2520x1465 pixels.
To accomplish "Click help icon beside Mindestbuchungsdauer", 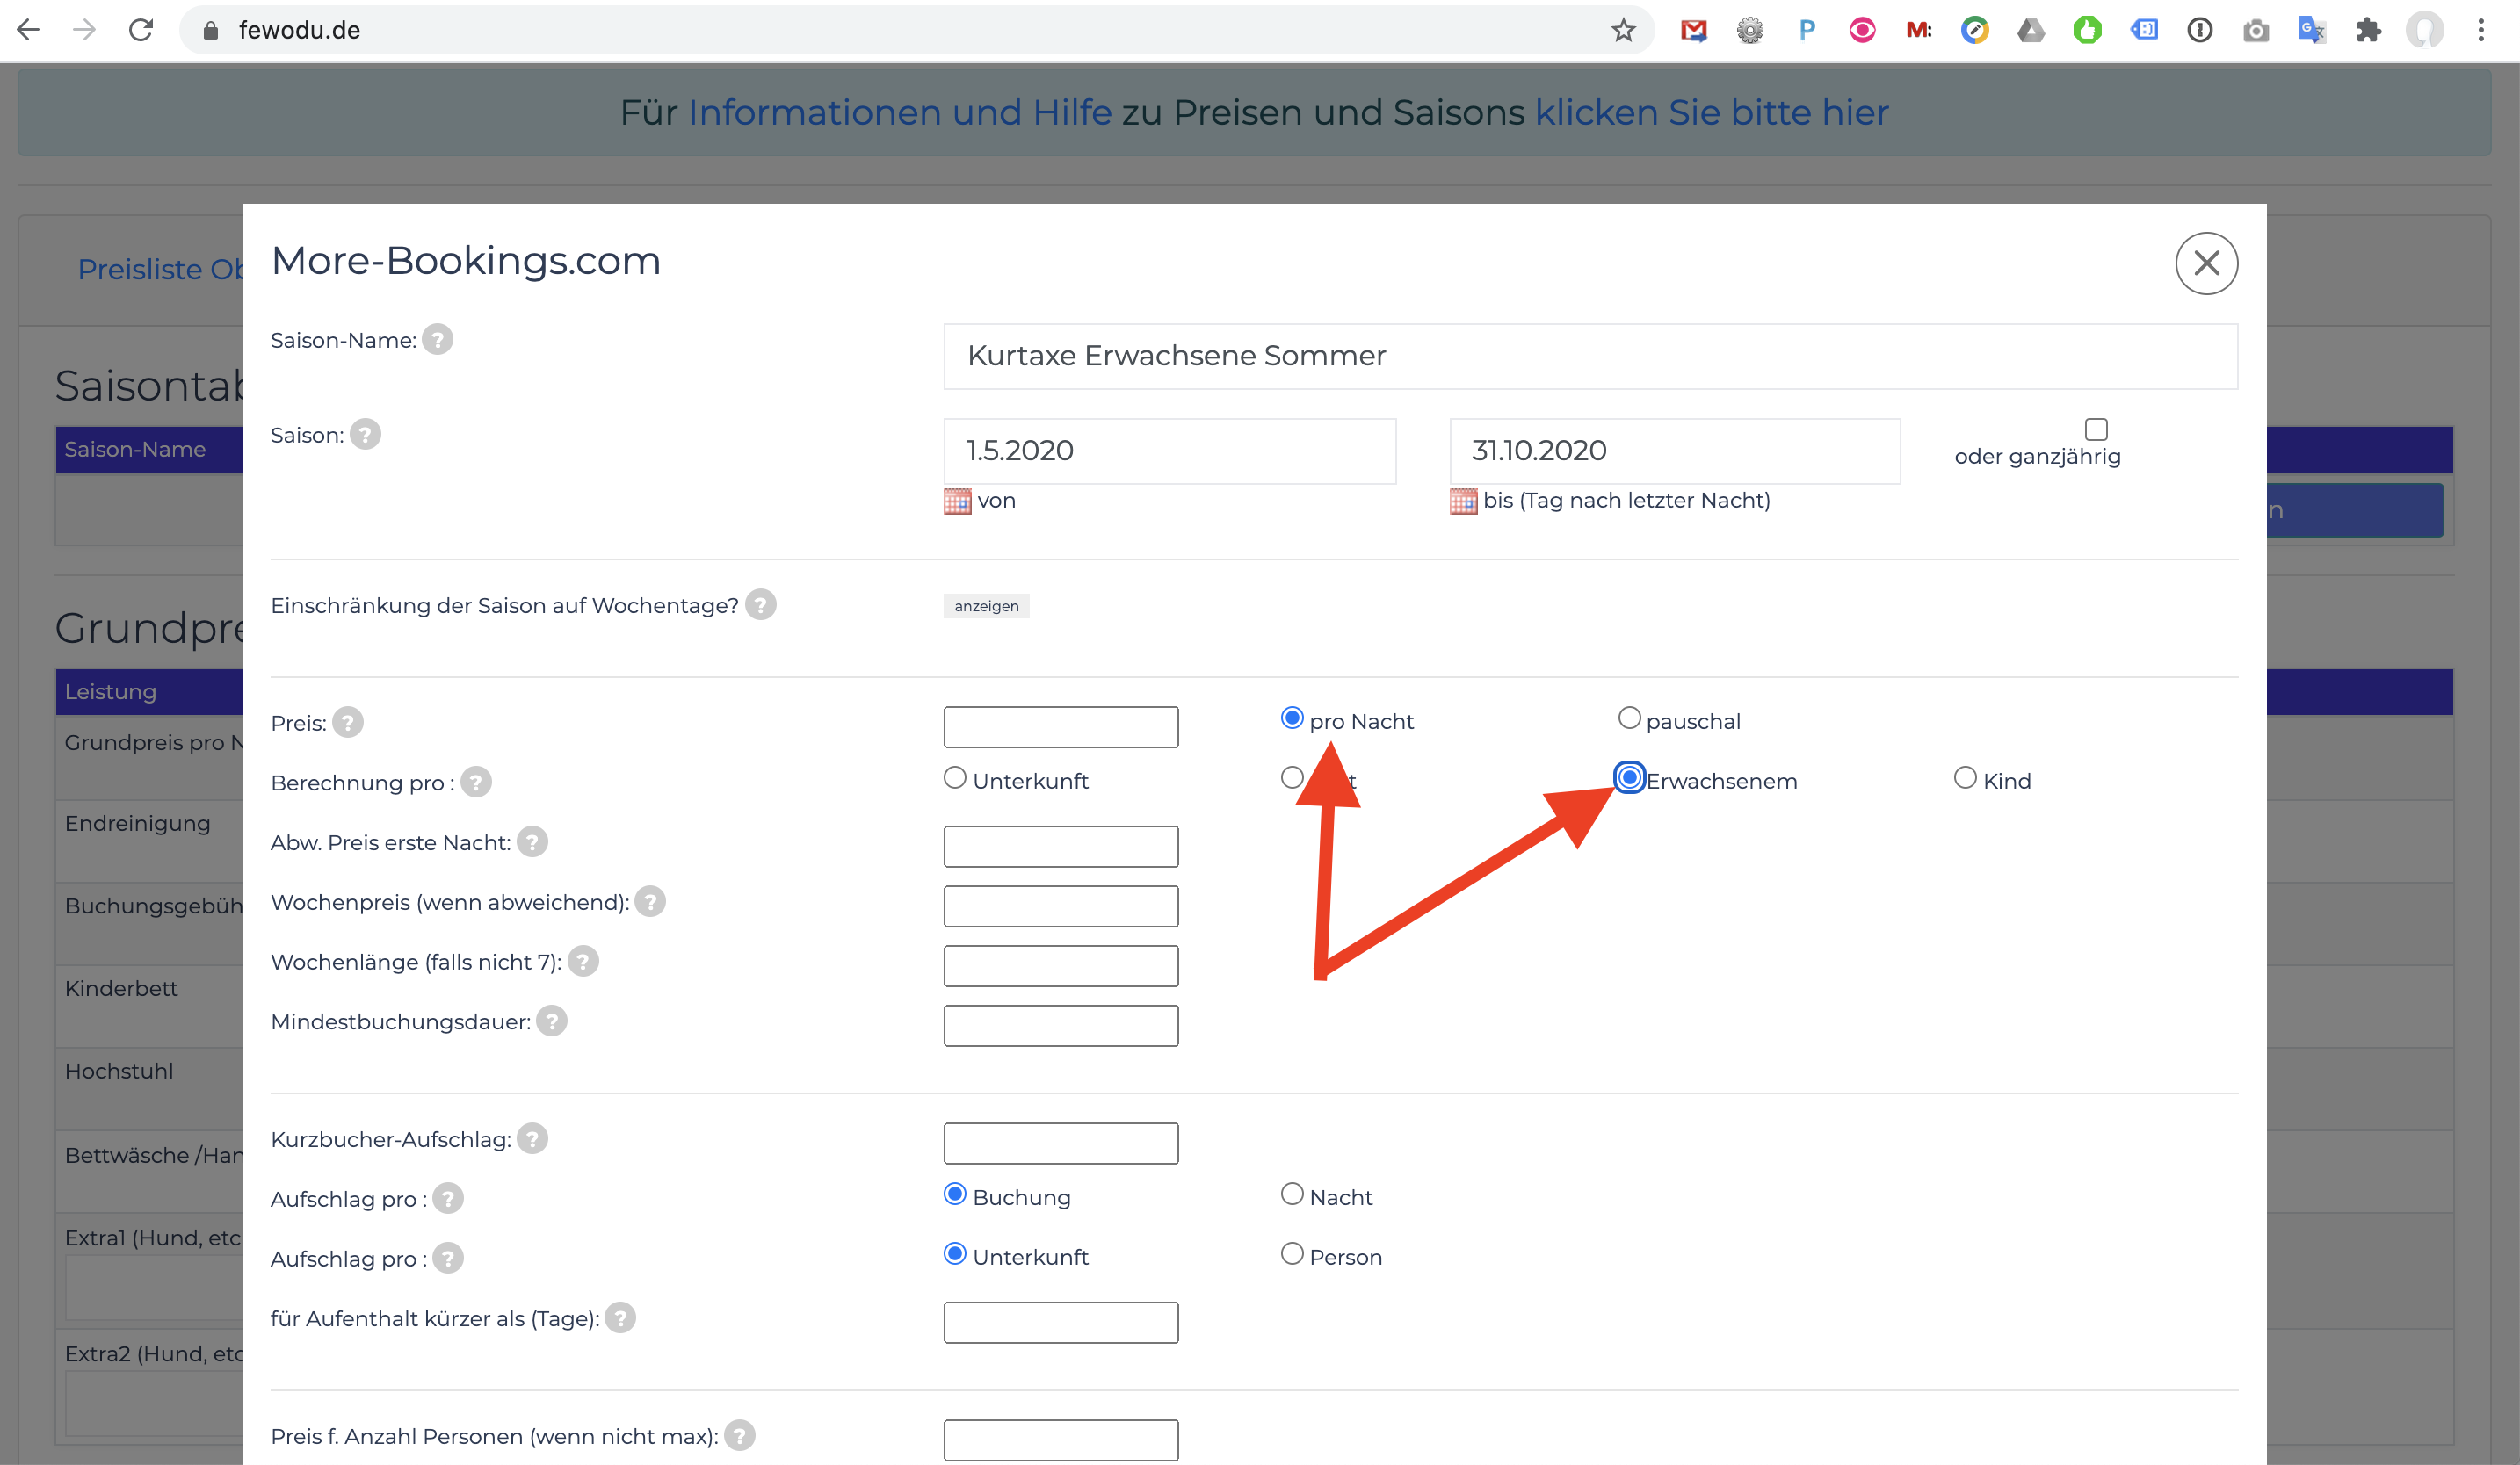I will tap(551, 1021).
